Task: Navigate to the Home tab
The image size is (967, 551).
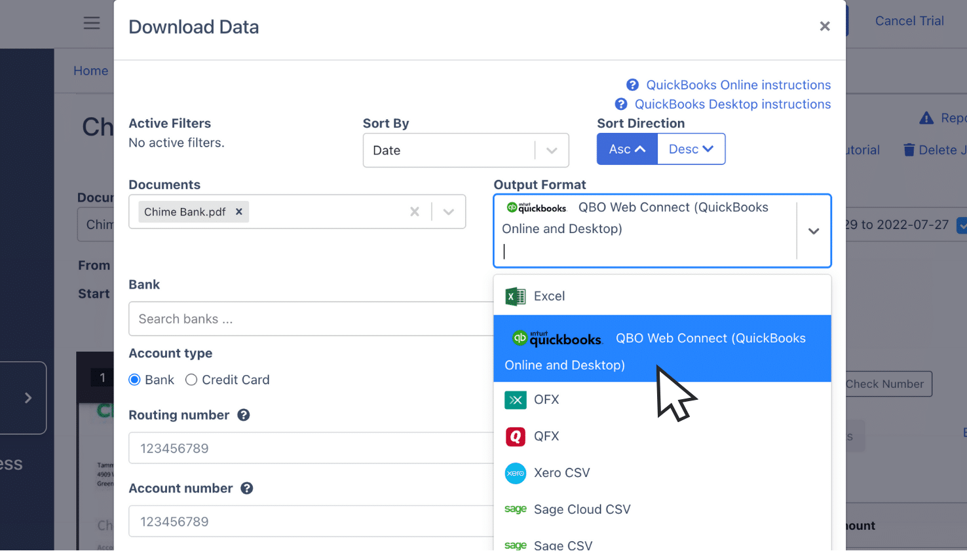Action: tap(91, 71)
